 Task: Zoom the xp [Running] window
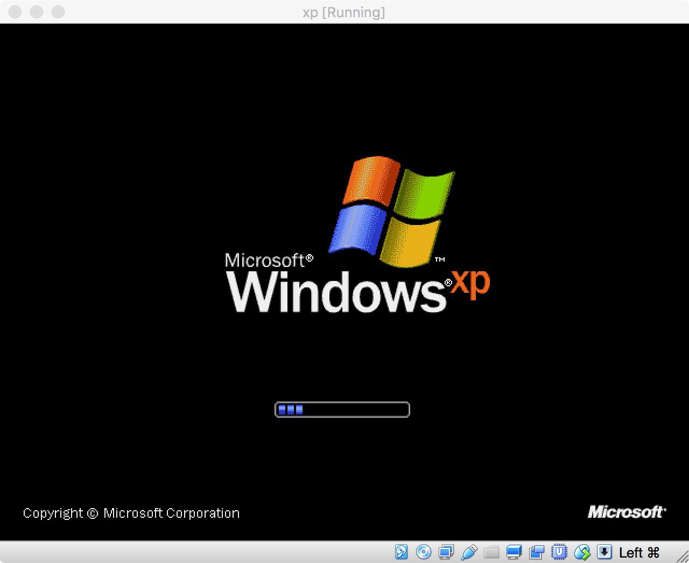tap(58, 12)
